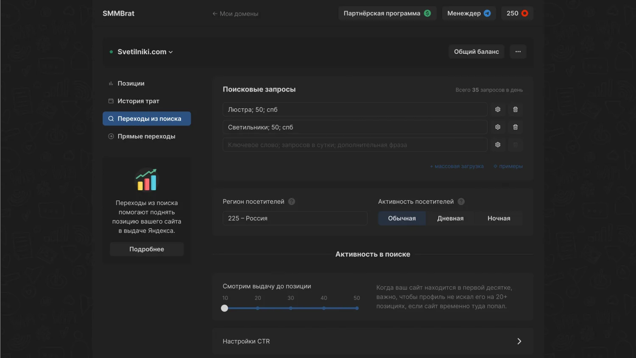The height and width of the screenshot is (358, 636).
Task: Set position slider to 30 mark
Action: (291, 308)
